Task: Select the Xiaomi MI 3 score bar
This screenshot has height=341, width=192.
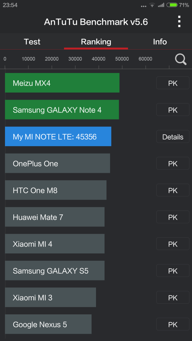Action: [x=51, y=297]
